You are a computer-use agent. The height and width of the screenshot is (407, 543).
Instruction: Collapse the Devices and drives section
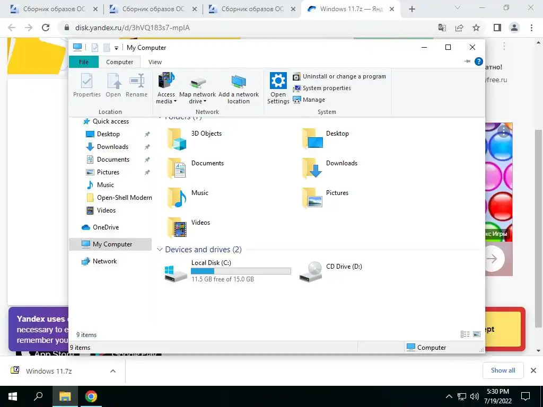tap(160, 250)
